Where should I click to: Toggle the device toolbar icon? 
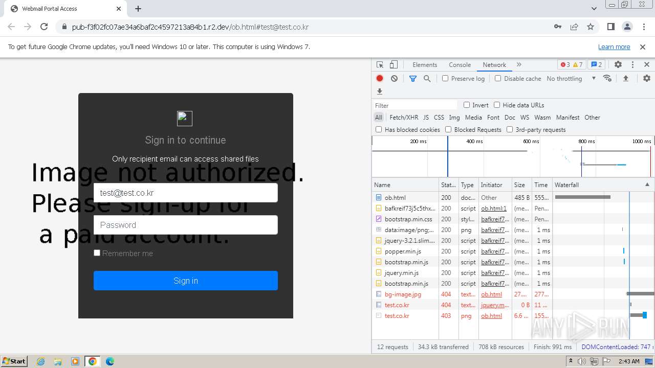click(394, 65)
